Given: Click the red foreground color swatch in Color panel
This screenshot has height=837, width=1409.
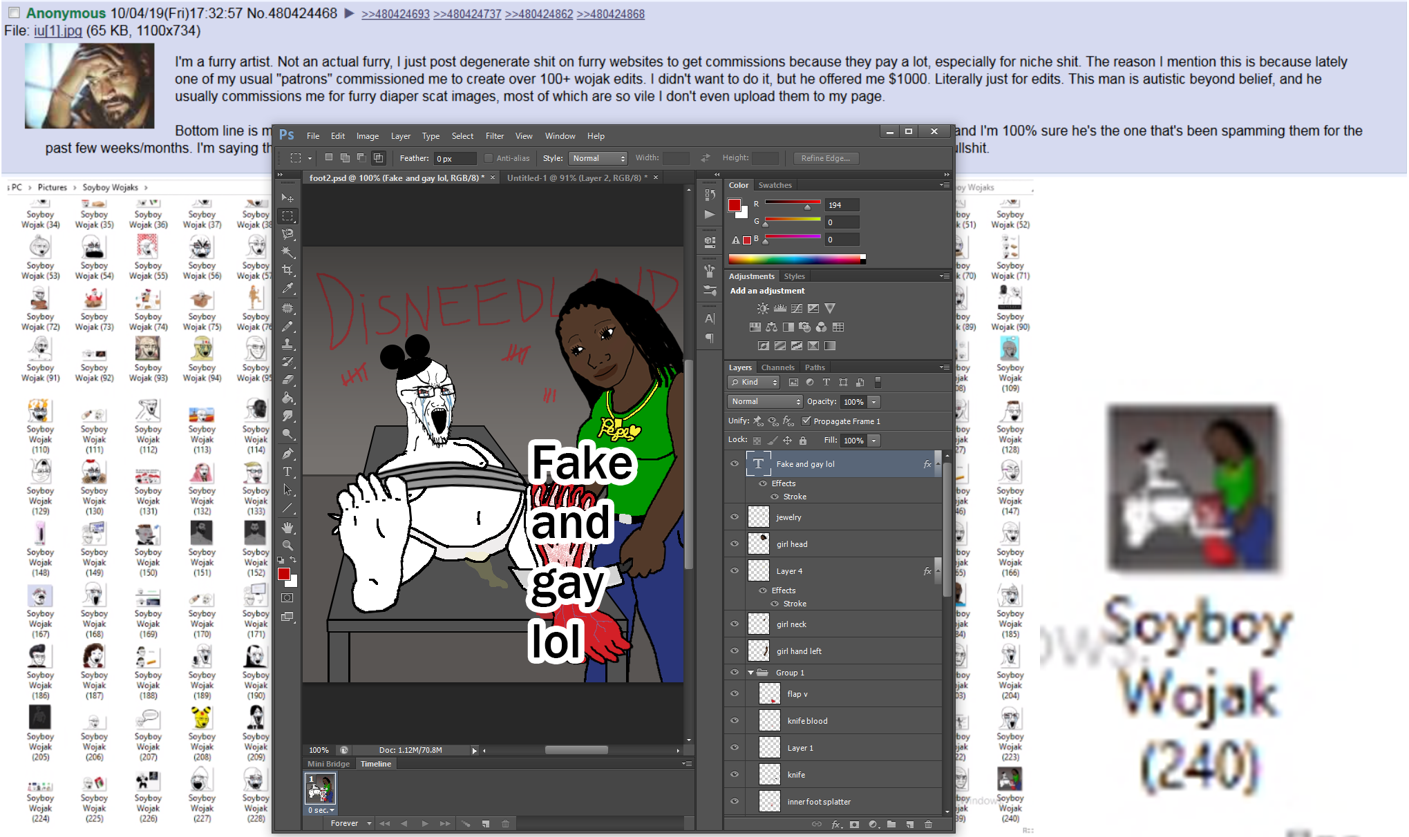Looking at the screenshot, I should pyautogui.click(x=735, y=205).
